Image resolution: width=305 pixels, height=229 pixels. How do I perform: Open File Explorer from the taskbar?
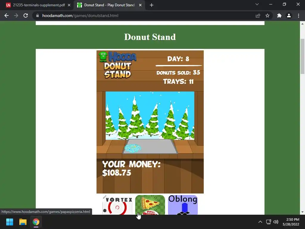(x=23, y=222)
